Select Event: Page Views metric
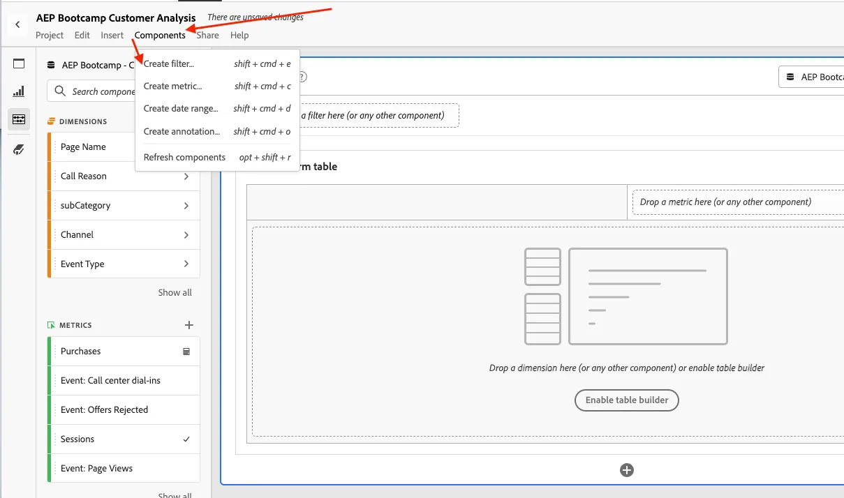This screenshot has width=844, height=498. click(x=124, y=469)
